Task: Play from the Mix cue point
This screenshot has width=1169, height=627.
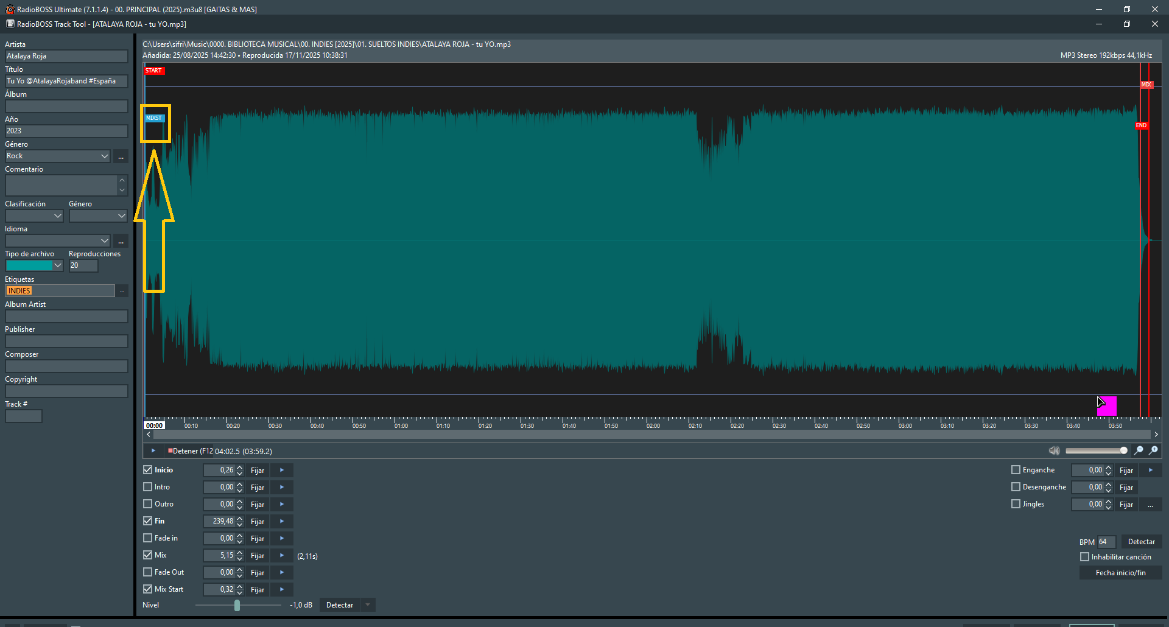Action: (x=281, y=556)
